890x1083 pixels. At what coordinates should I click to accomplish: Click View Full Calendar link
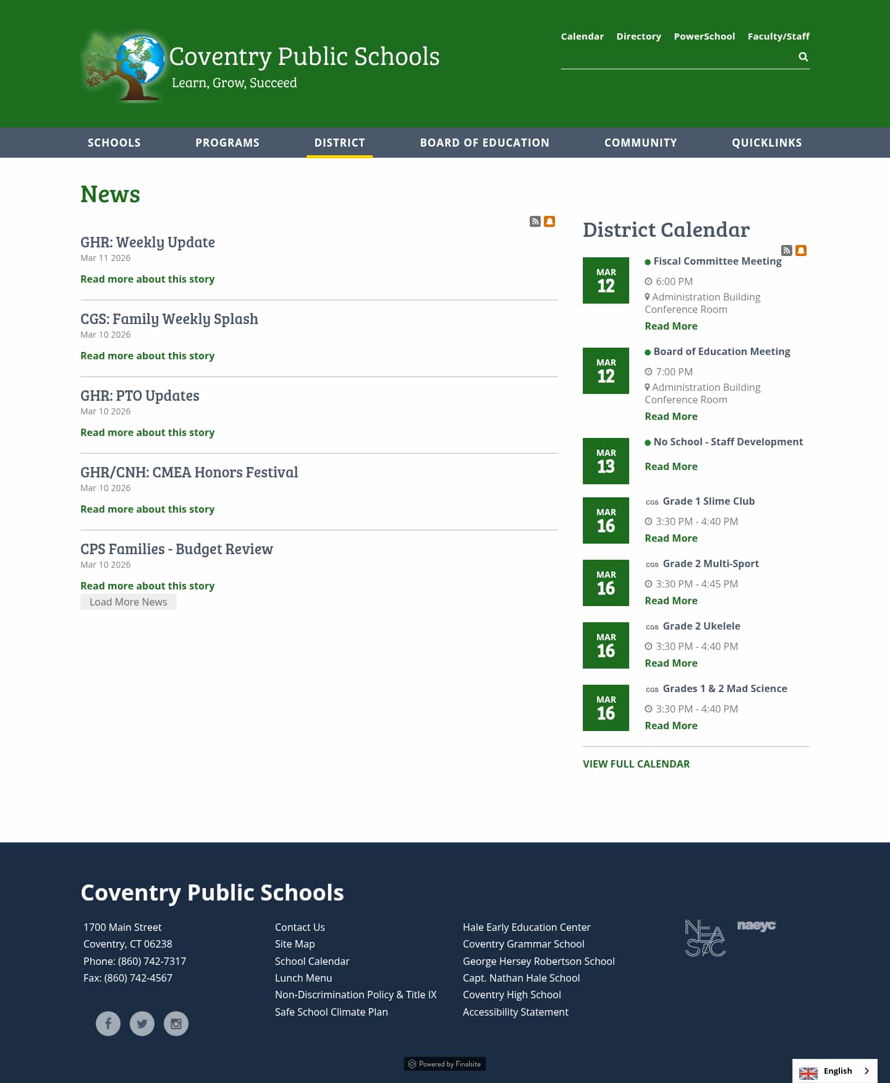(636, 764)
